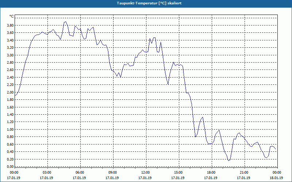Viewport: 292px width, 182px height.
Task: Click the 0,20 y-axis value
Action: pyautogui.click(x=11, y=159)
